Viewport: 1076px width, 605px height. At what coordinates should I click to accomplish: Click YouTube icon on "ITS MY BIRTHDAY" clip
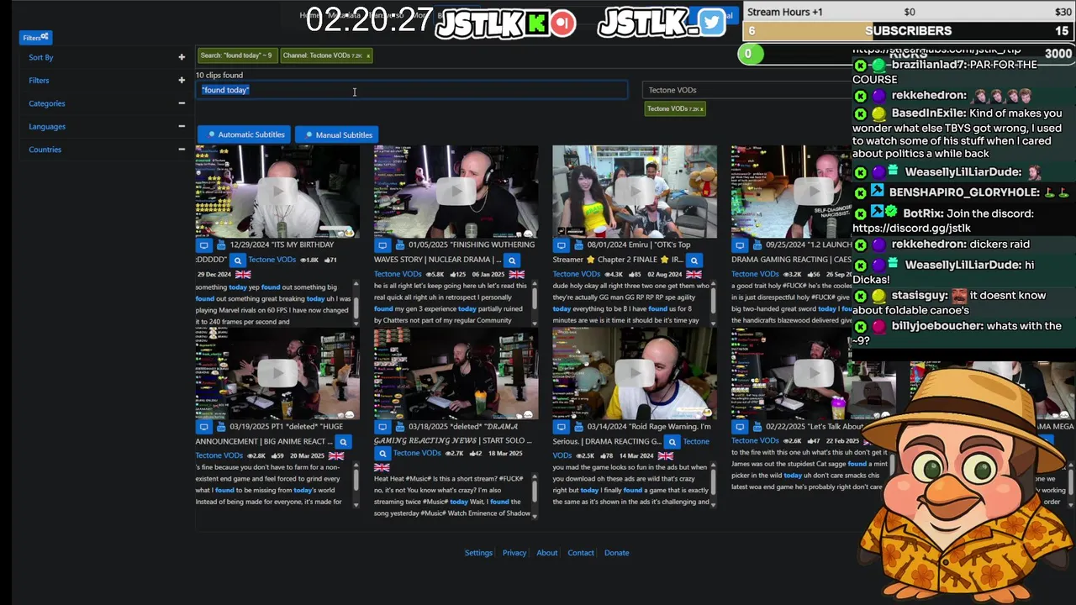pos(223,245)
